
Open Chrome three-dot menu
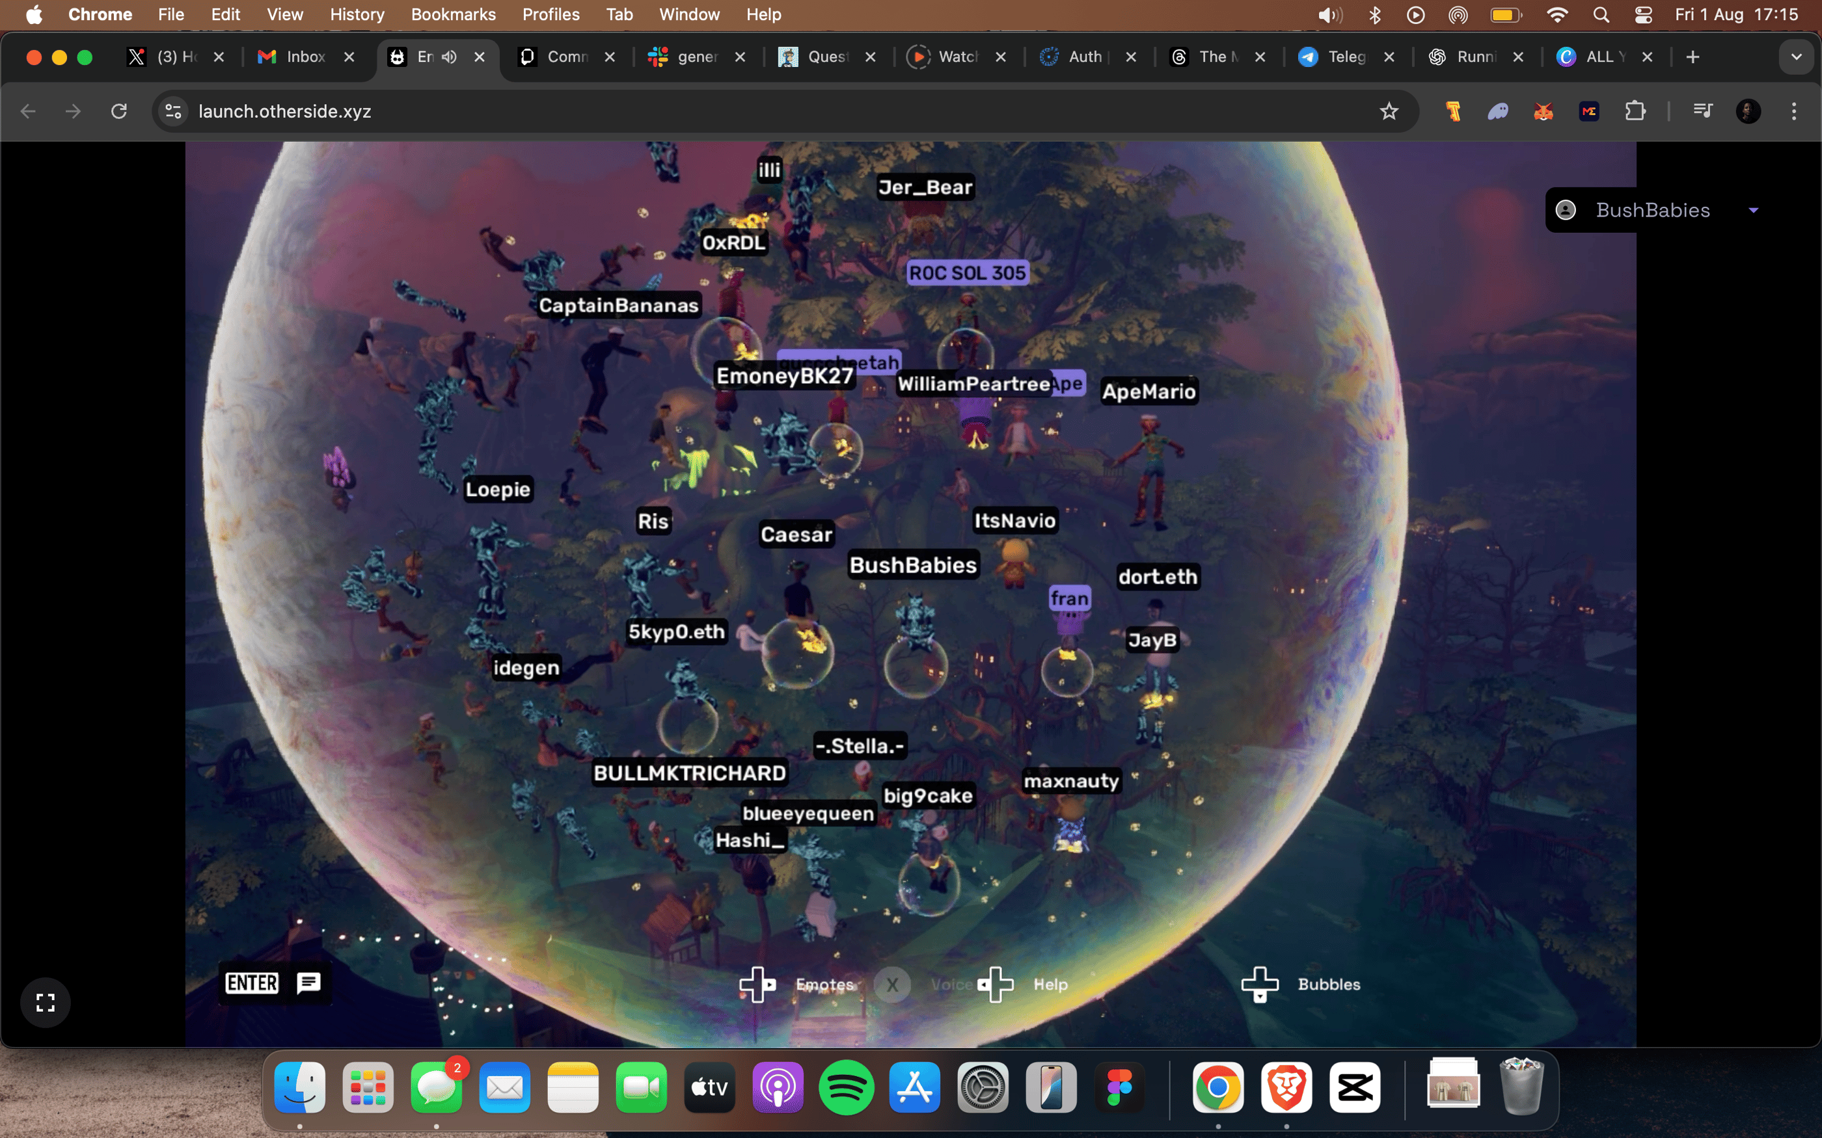click(x=1794, y=111)
